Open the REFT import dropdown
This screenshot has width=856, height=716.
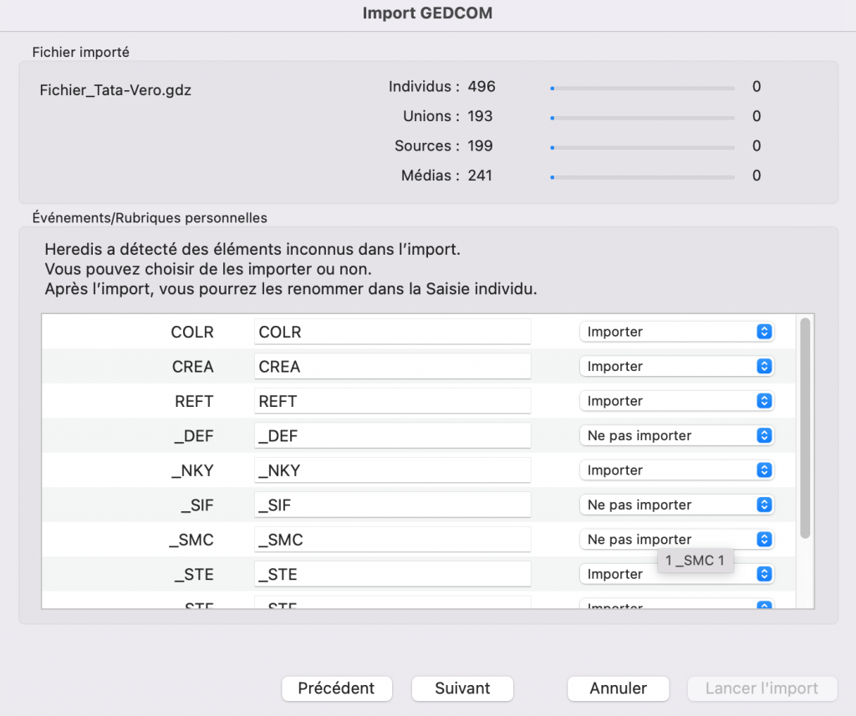[676, 400]
